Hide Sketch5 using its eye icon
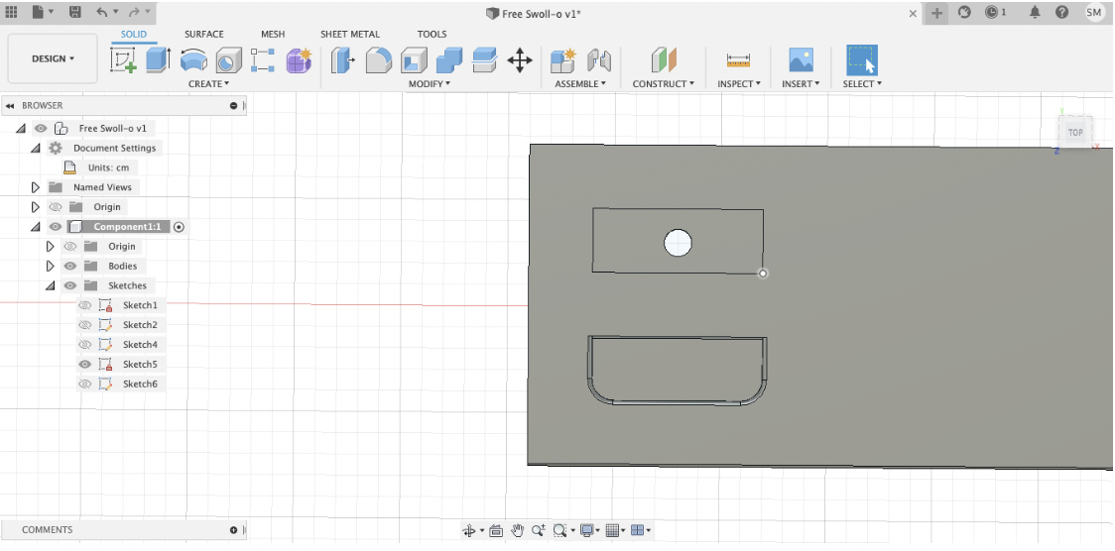Image resolution: width=1115 pixels, height=551 pixels. (84, 365)
